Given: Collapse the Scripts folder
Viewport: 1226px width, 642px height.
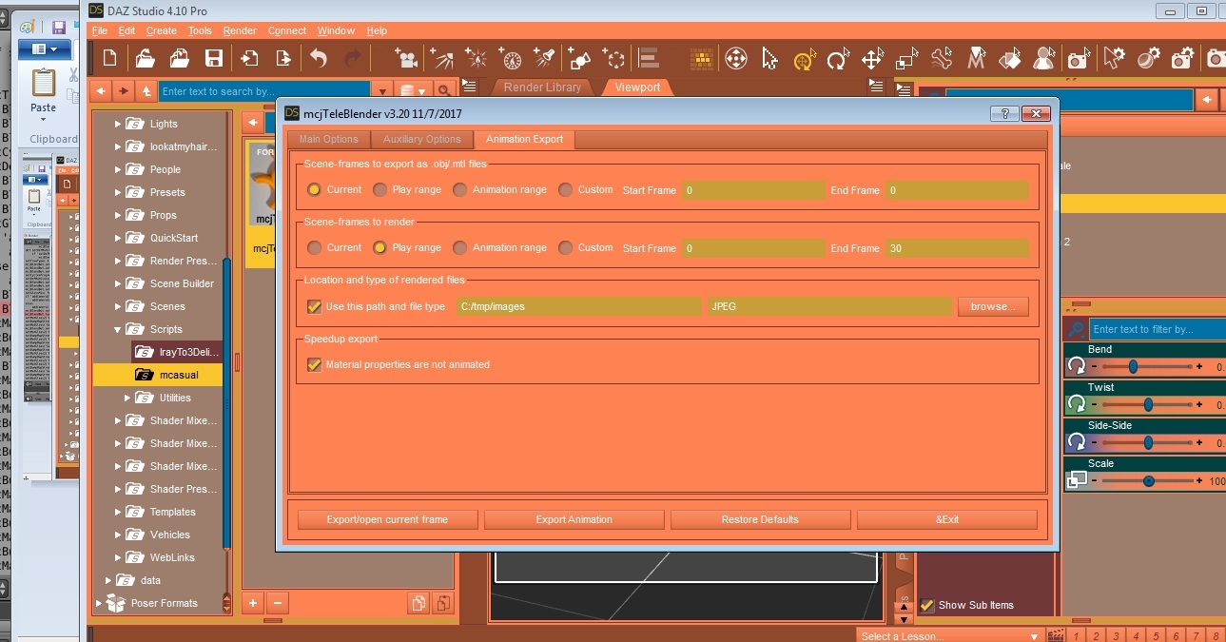Looking at the screenshot, I should click(117, 329).
